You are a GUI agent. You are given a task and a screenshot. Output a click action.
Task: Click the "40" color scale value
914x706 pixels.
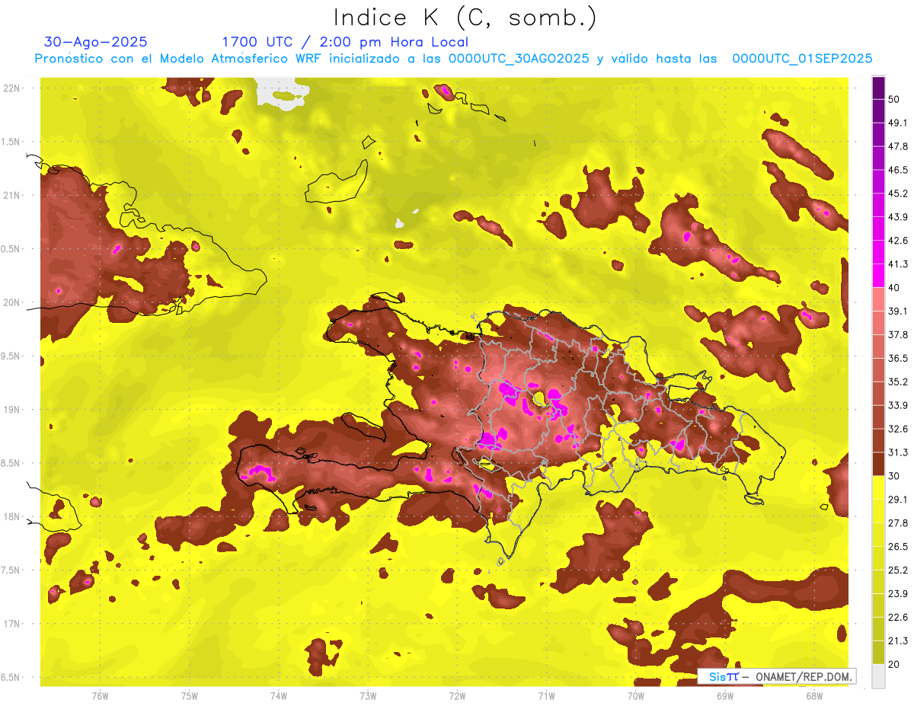(894, 287)
